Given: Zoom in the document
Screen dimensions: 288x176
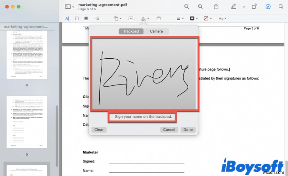Looking at the screenshot, I should (x=200, y=6).
